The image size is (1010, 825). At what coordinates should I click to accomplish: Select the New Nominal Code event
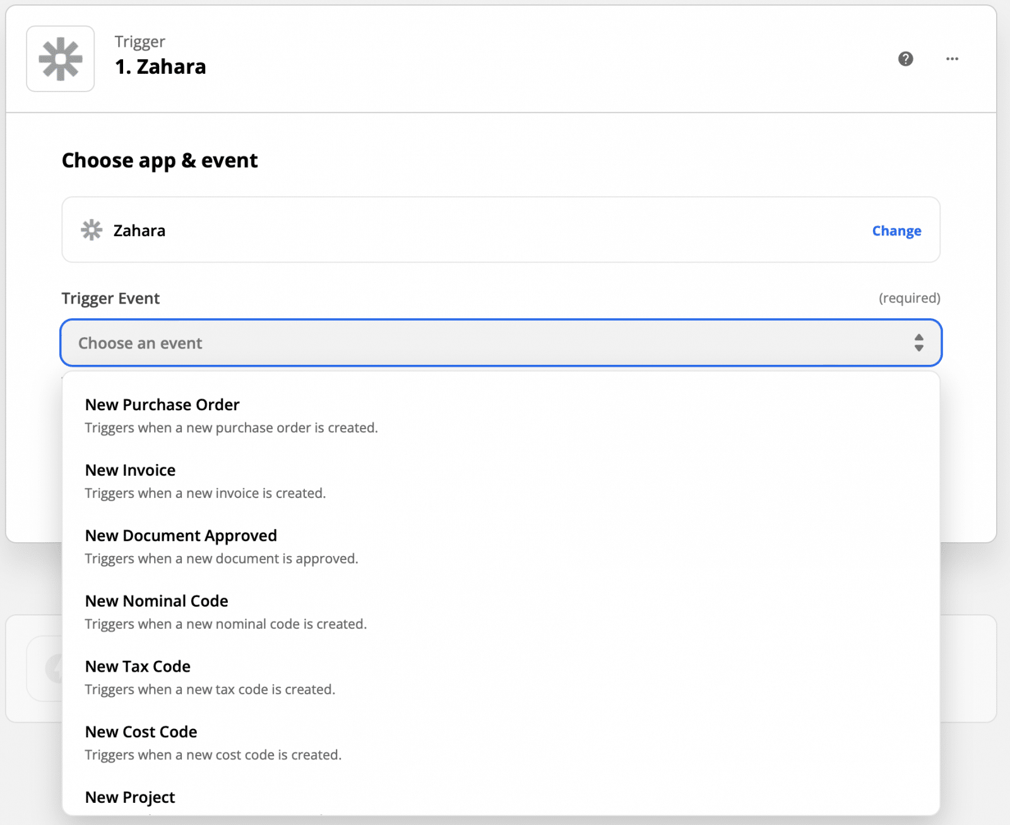click(501, 612)
